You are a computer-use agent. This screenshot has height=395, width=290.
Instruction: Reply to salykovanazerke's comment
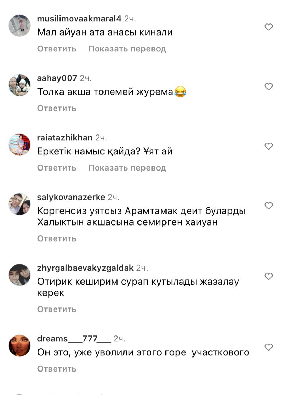click(x=57, y=238)
